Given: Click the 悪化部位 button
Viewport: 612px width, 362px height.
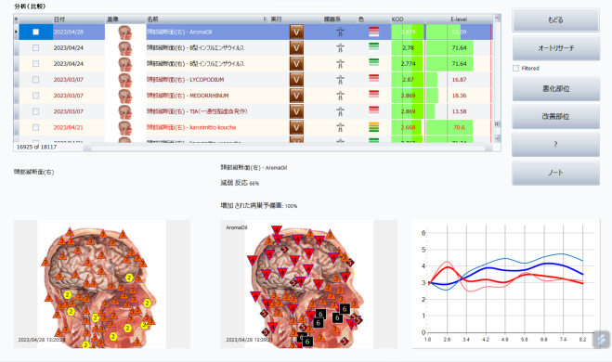Looking at the screenshot, I should point(555,89).
